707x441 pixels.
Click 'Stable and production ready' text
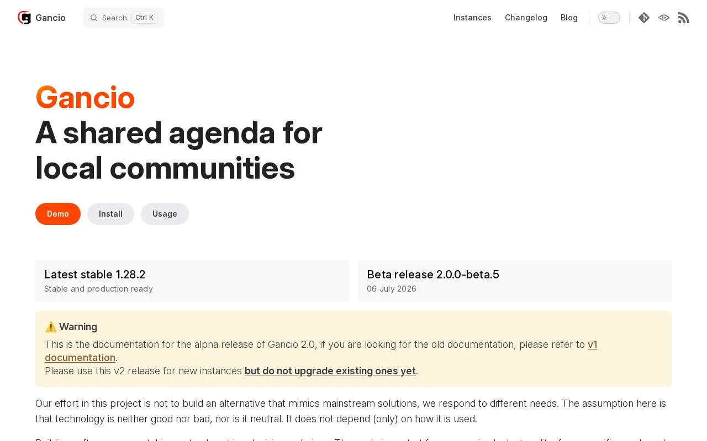pyautogui.click(x=98, y=289)
